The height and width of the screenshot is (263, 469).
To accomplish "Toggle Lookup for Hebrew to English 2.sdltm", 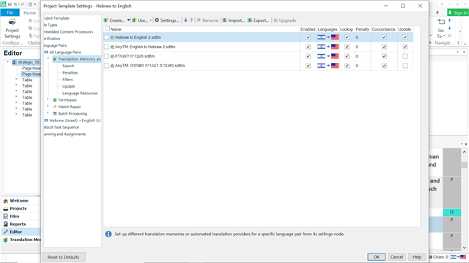I will [347, 37].
